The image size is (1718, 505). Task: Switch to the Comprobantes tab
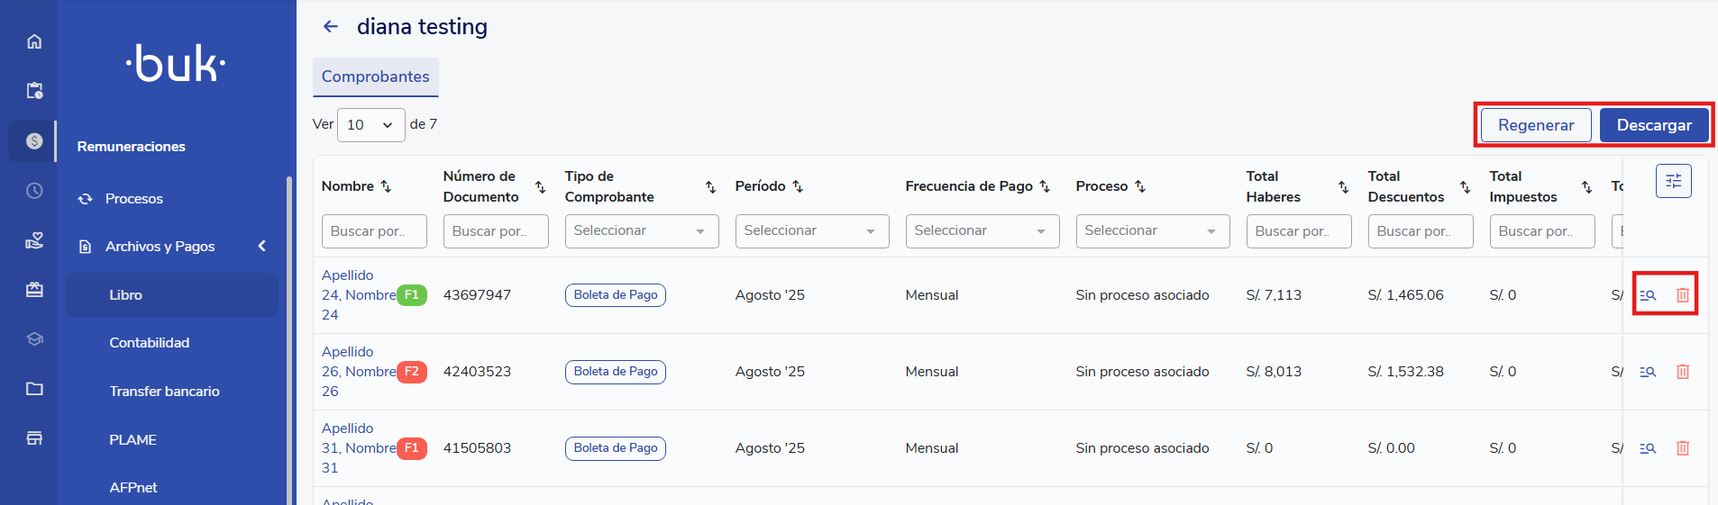(375, 77)
